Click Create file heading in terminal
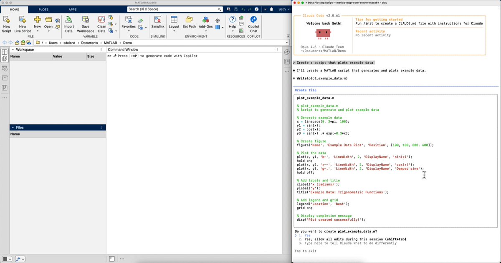 click(306, 90)
